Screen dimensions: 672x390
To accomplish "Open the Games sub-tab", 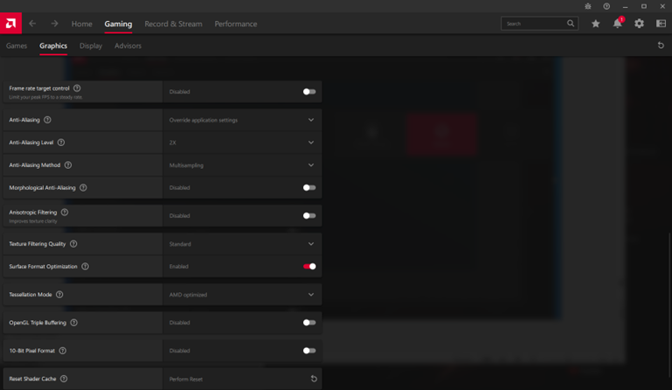I will point(17,45).
